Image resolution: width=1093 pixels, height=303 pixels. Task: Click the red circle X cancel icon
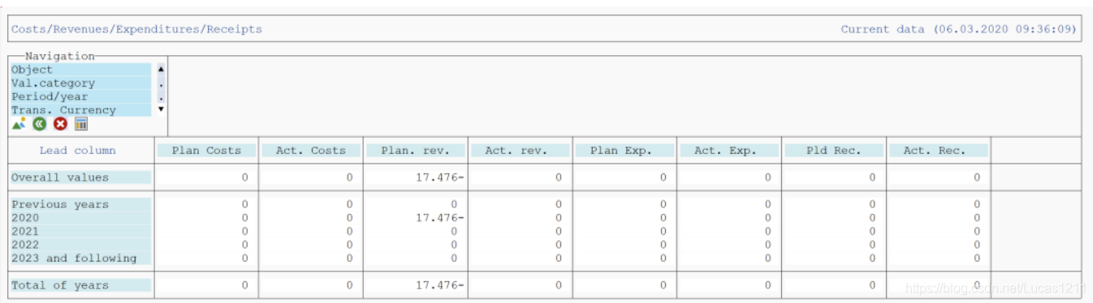[60, 124]
